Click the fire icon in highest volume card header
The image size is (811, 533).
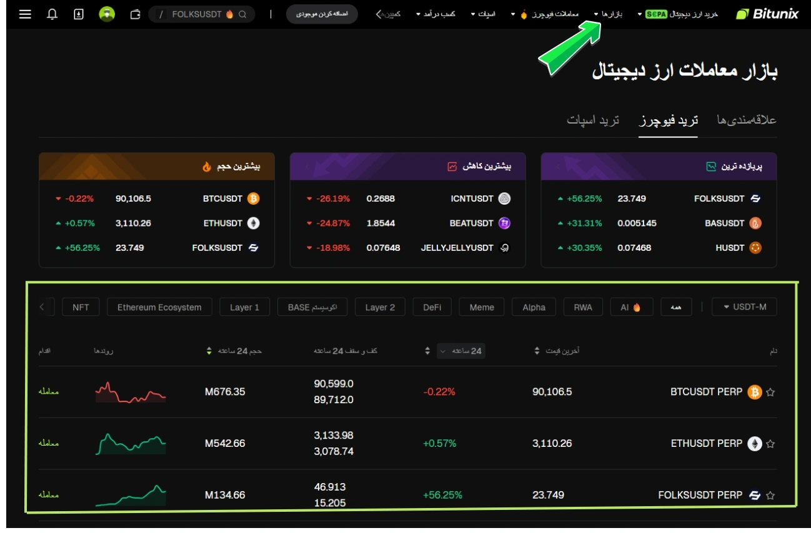point(207,167)
